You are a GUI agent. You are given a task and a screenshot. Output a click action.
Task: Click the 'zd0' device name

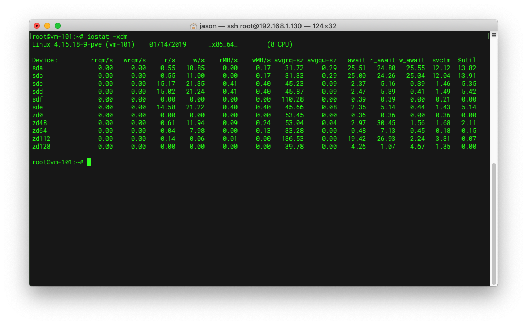click(x=37, y=115)
